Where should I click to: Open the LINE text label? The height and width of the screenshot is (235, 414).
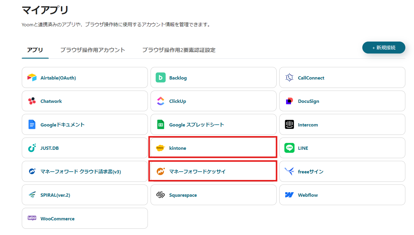(303, 148)
